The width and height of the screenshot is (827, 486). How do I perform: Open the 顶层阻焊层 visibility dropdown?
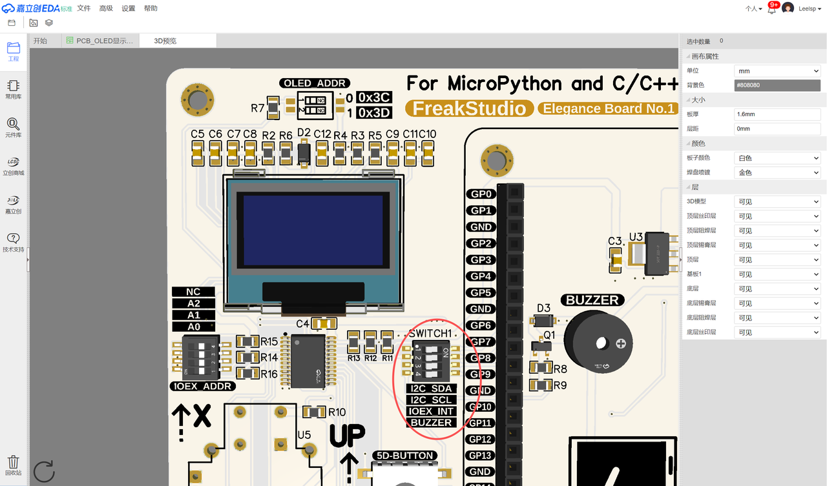[x=777, y=230]
